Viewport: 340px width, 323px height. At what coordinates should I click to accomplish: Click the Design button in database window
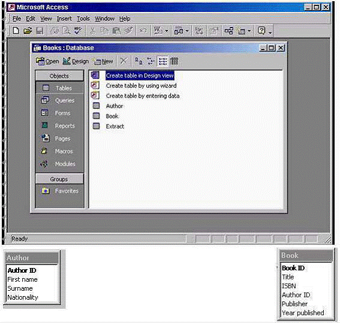tap(76, 62)
